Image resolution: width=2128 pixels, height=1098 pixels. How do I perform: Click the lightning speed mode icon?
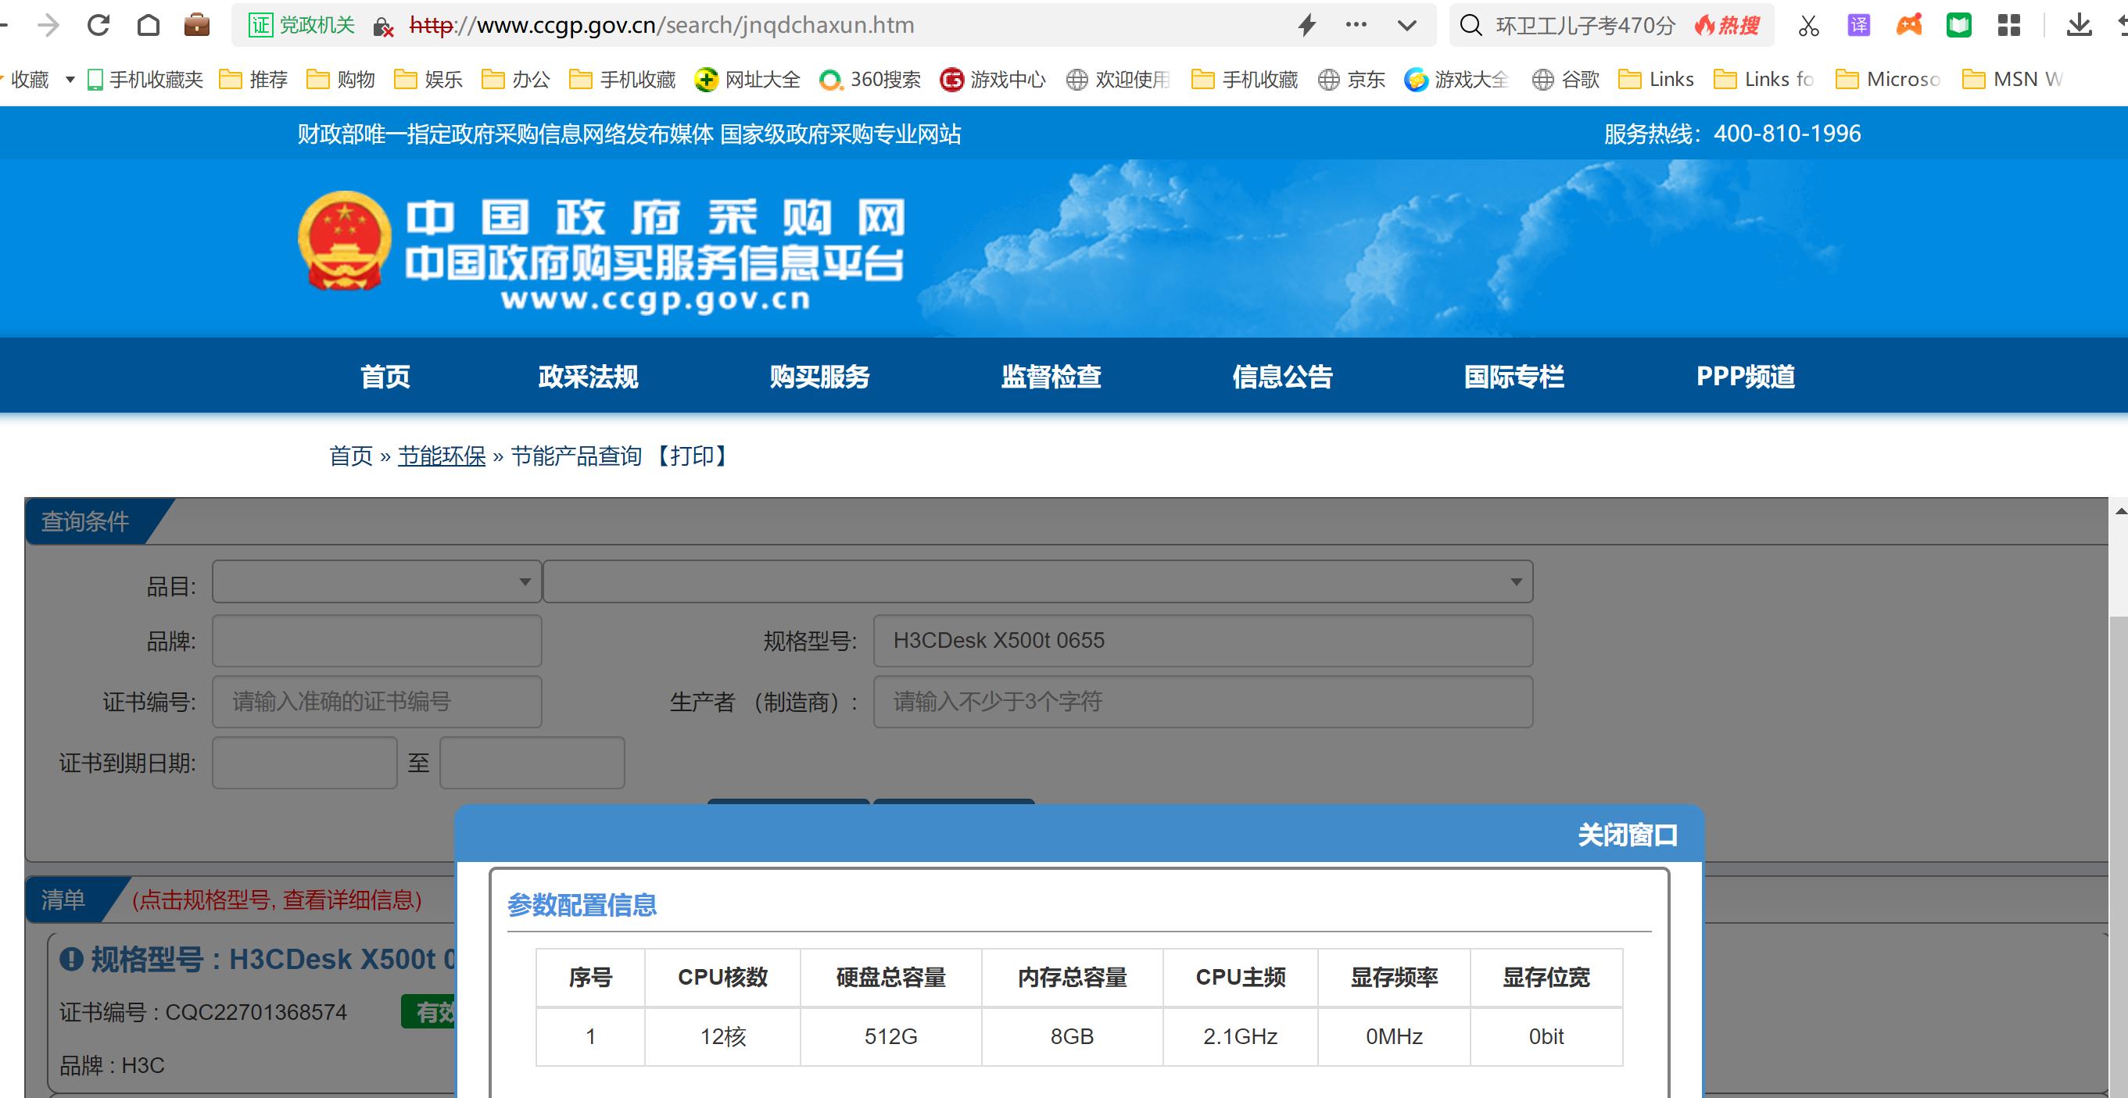coord(1307,26)
